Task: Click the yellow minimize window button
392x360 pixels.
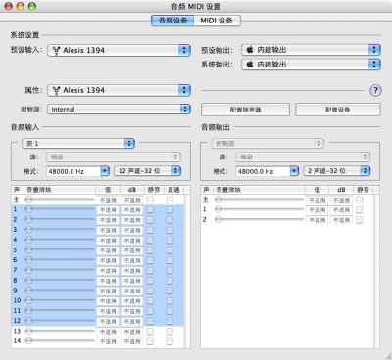Action: (21, 6)
